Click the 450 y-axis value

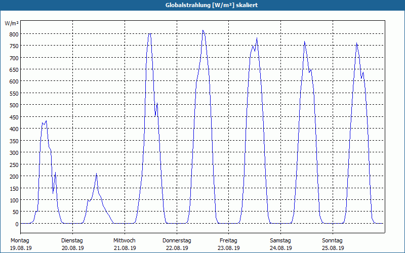(x=14, y=117)
